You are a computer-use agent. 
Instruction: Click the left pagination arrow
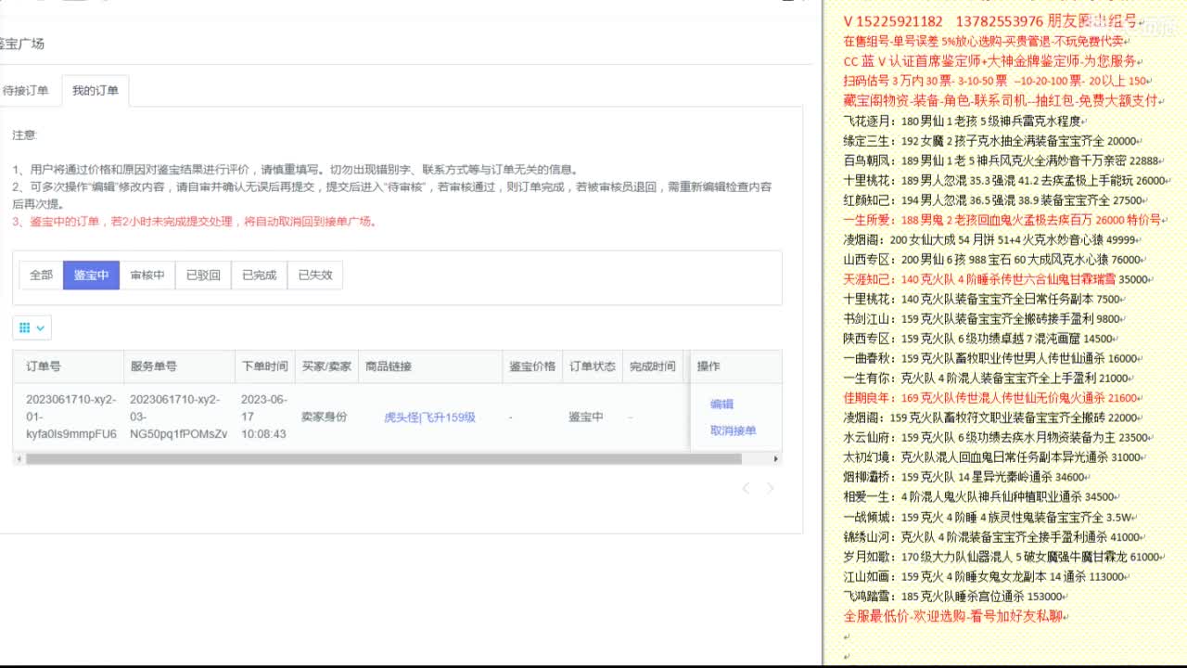[x=747, y=488]
